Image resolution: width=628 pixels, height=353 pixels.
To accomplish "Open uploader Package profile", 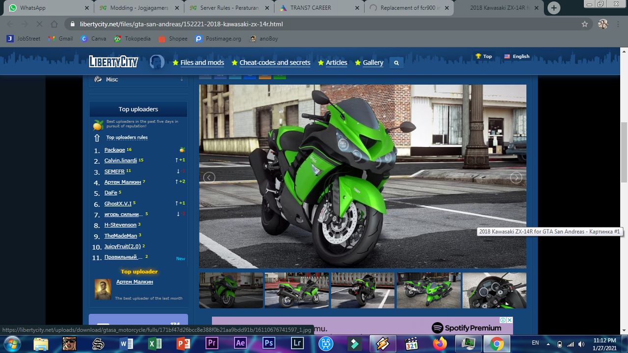I will coord(115,150).
